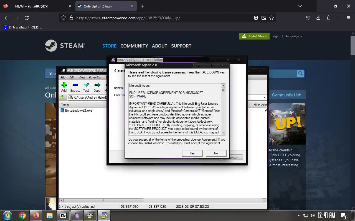The image size is (355, 221).
Task: Click the 7-Zip horizontal scrollbar thumb
Action: [x=103, y=200]
